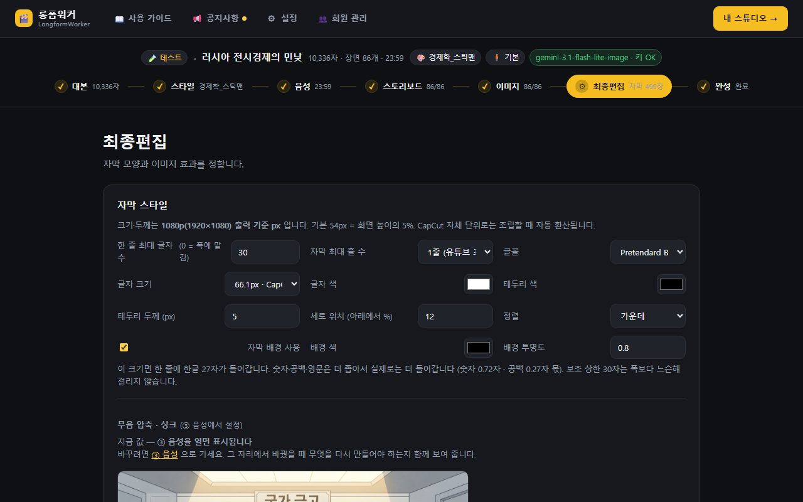The height and width of the screenshot is (502, 803).
Task: Click the 스타일 step checkmark icon
Action: pos(159,87)
